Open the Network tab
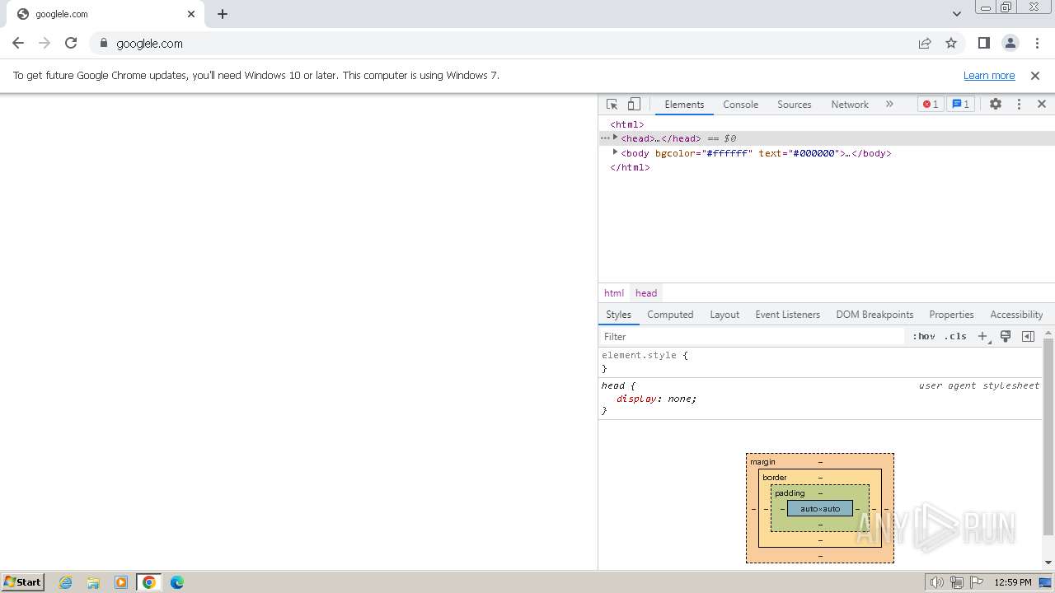 (x=850, y=105)
